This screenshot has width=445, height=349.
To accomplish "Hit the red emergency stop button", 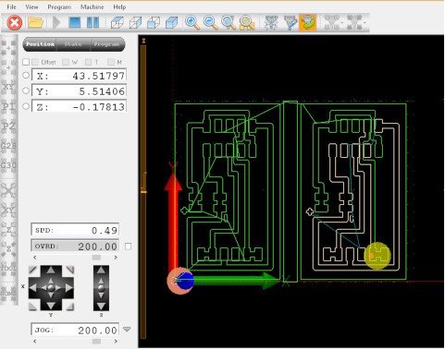I will [x=15, y=22].
